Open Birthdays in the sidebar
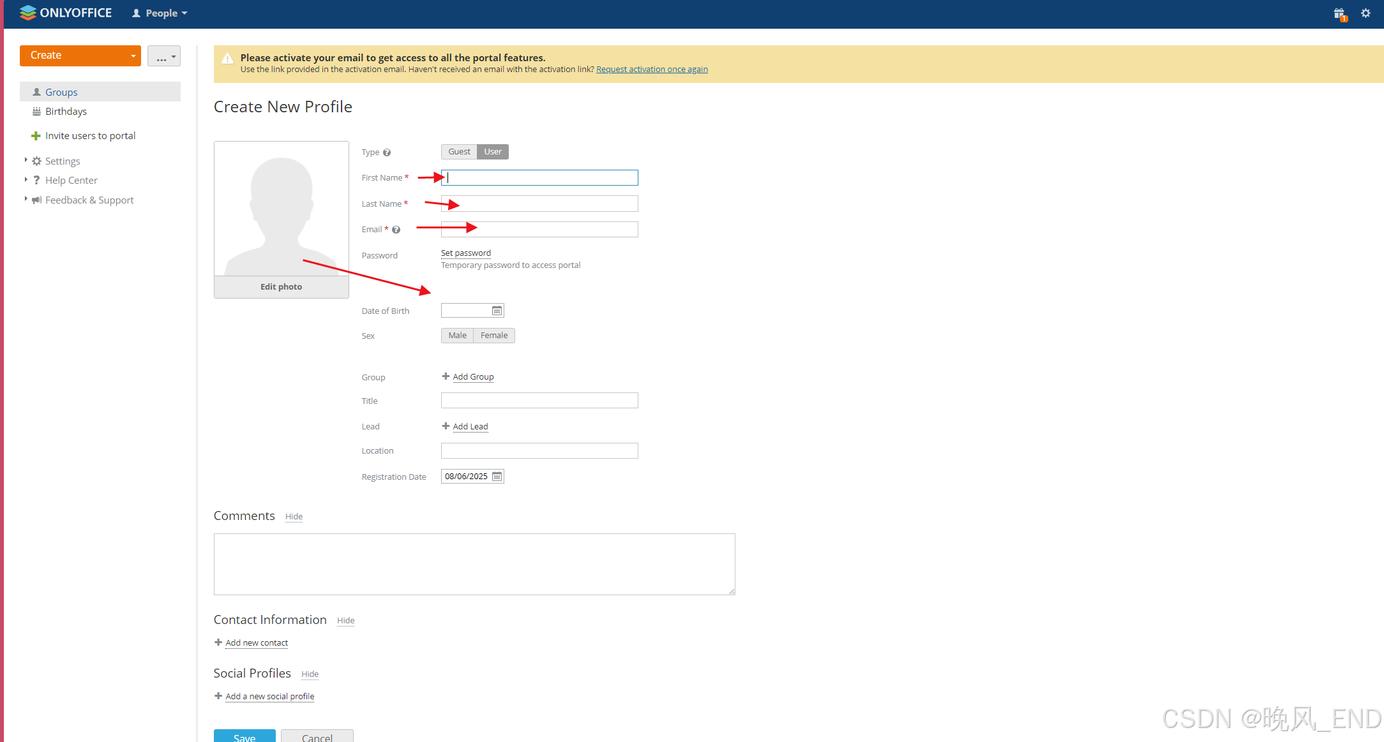 (66, 112)
